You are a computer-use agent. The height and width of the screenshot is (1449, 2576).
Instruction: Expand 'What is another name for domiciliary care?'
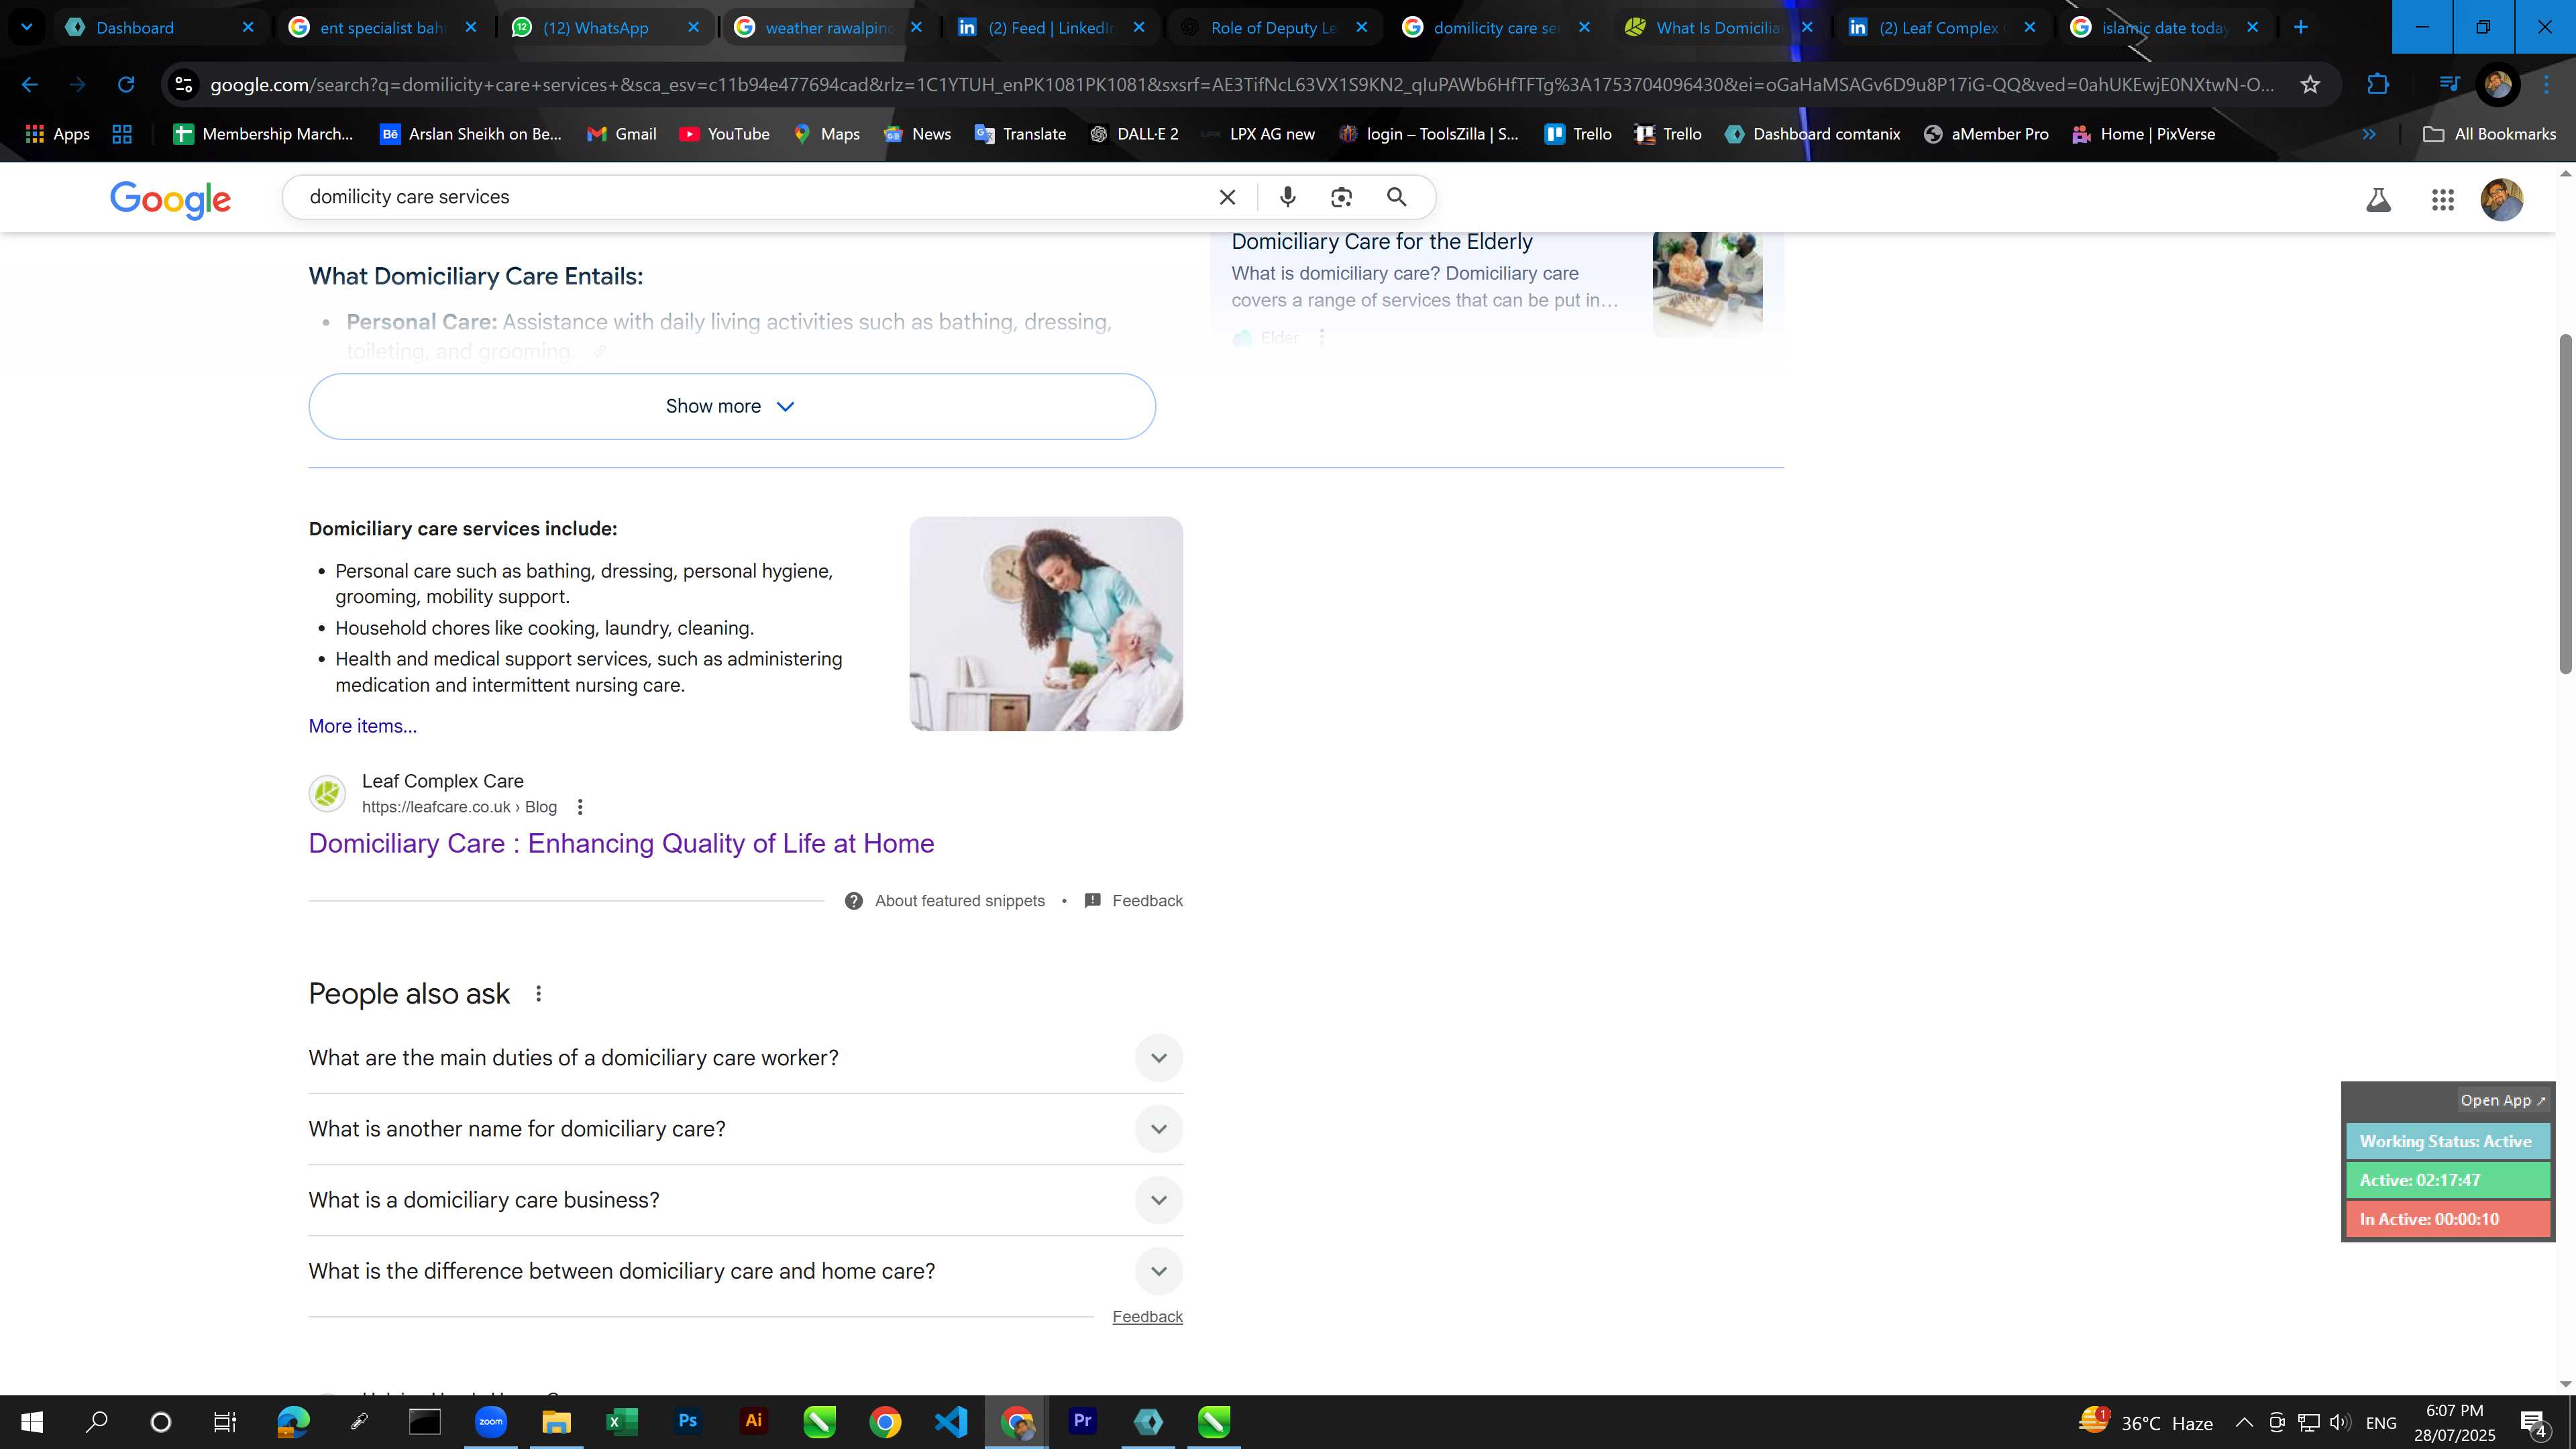tap(745, 1129)
